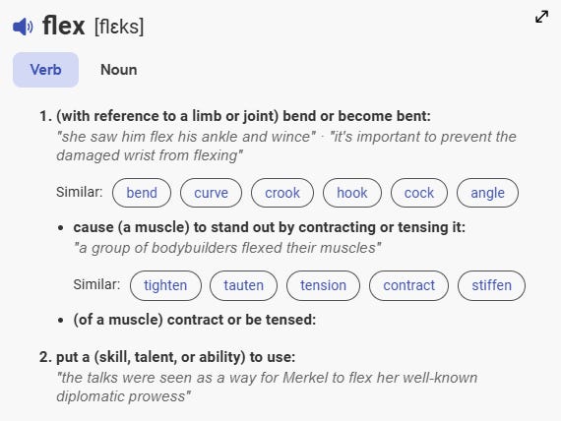Open the synonym 'curve'
The image size is (561, 421).
pos(211,193)
